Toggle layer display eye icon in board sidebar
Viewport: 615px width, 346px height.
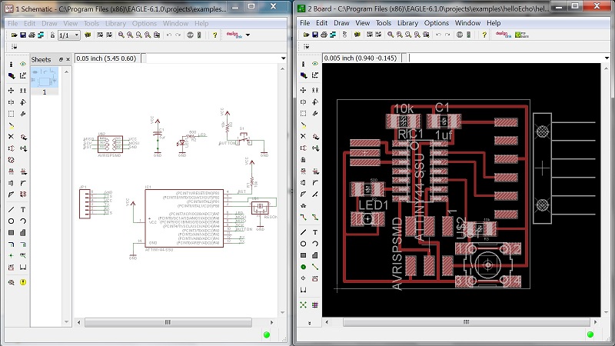point(316,63)
